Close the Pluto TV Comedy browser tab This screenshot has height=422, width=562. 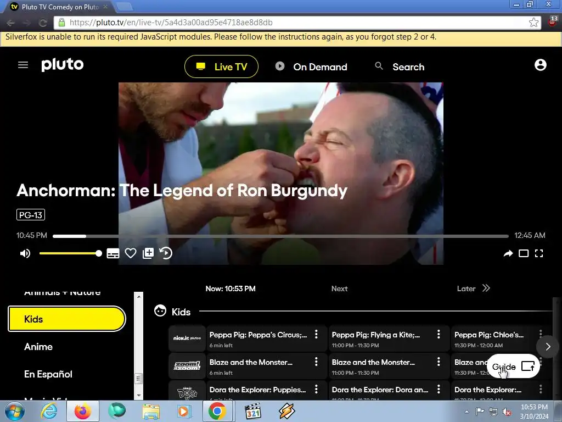[x=105, y=7]
